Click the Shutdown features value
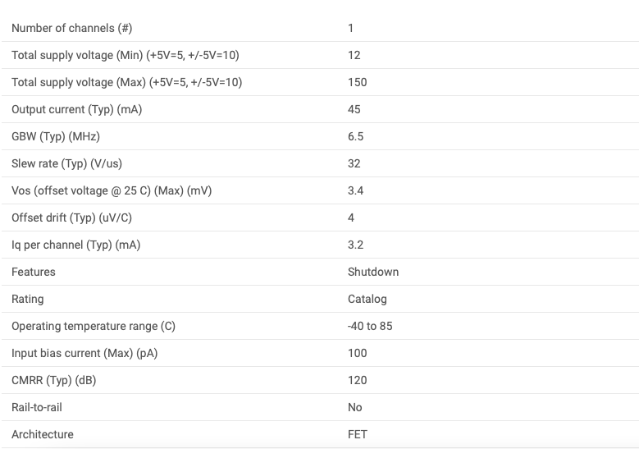 [373, 272]
